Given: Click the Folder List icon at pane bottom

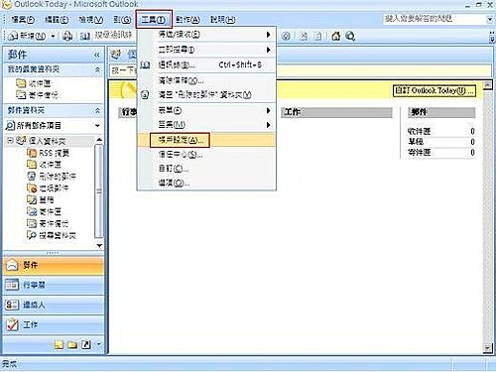Looking at the screenshot, I should click(72, 344).
